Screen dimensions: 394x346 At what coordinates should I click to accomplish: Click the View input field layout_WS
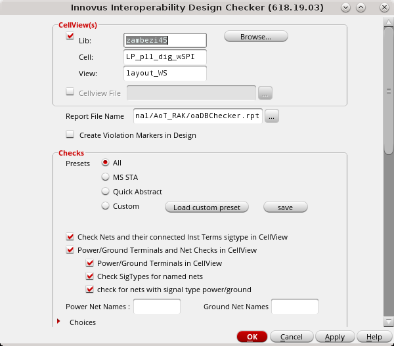click(165, 73)
